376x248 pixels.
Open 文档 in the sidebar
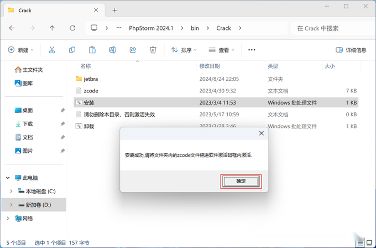coord(24,137)
